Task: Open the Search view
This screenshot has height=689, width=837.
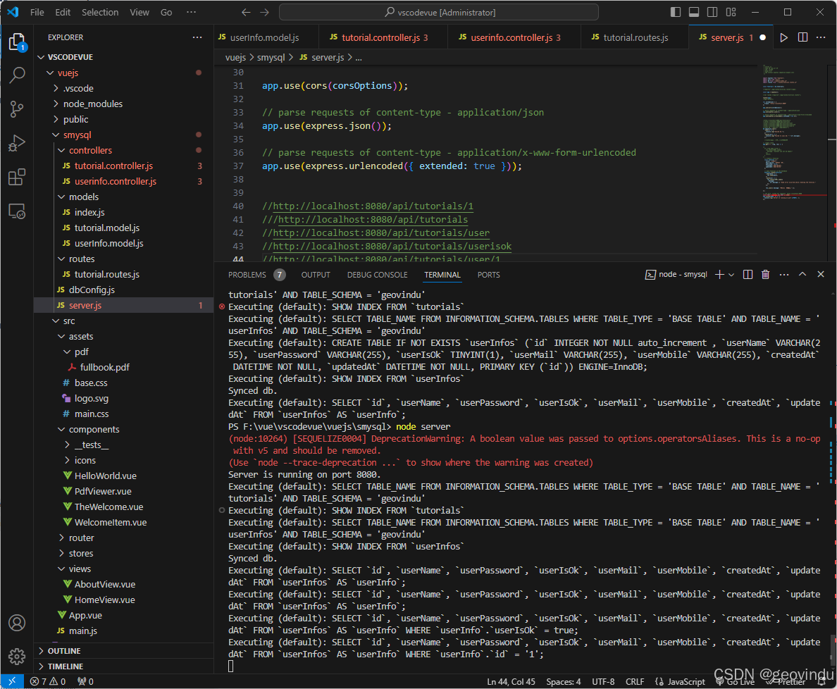Action: 17,75
